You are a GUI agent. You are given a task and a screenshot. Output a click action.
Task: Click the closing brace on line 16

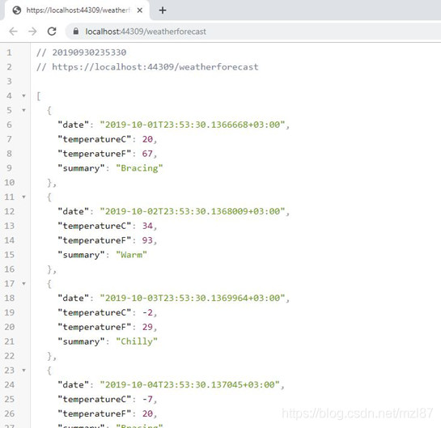click(49, 269)
